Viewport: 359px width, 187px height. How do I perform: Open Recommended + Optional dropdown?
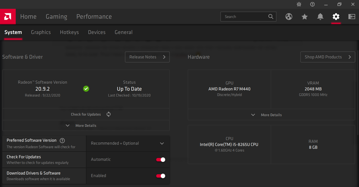tap(128, 143)
